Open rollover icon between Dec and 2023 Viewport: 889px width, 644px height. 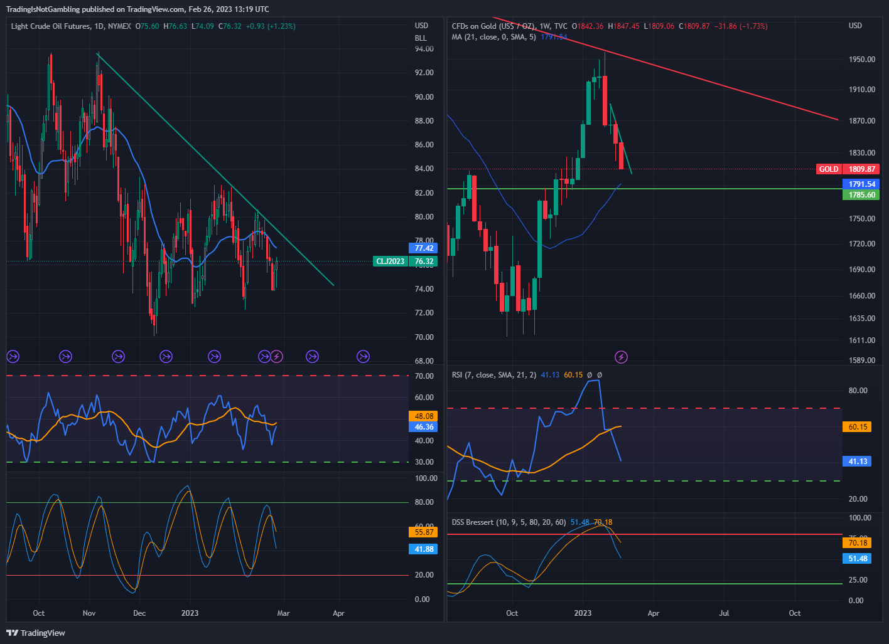pos(166,357)
